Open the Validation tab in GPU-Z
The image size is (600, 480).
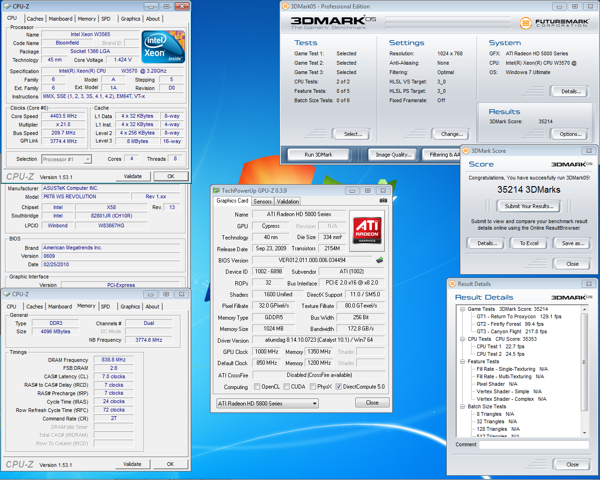point(288,201)
